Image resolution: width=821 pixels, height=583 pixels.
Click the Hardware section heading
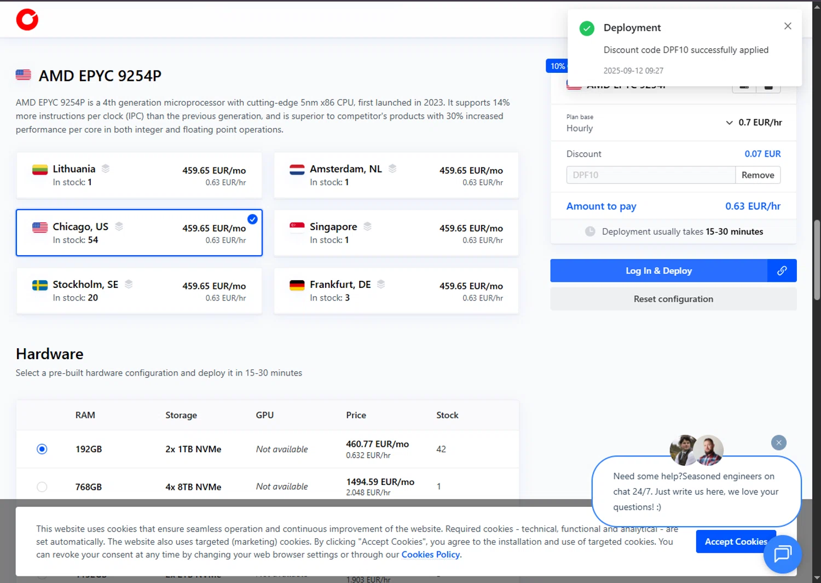click(x=50, y=354)
